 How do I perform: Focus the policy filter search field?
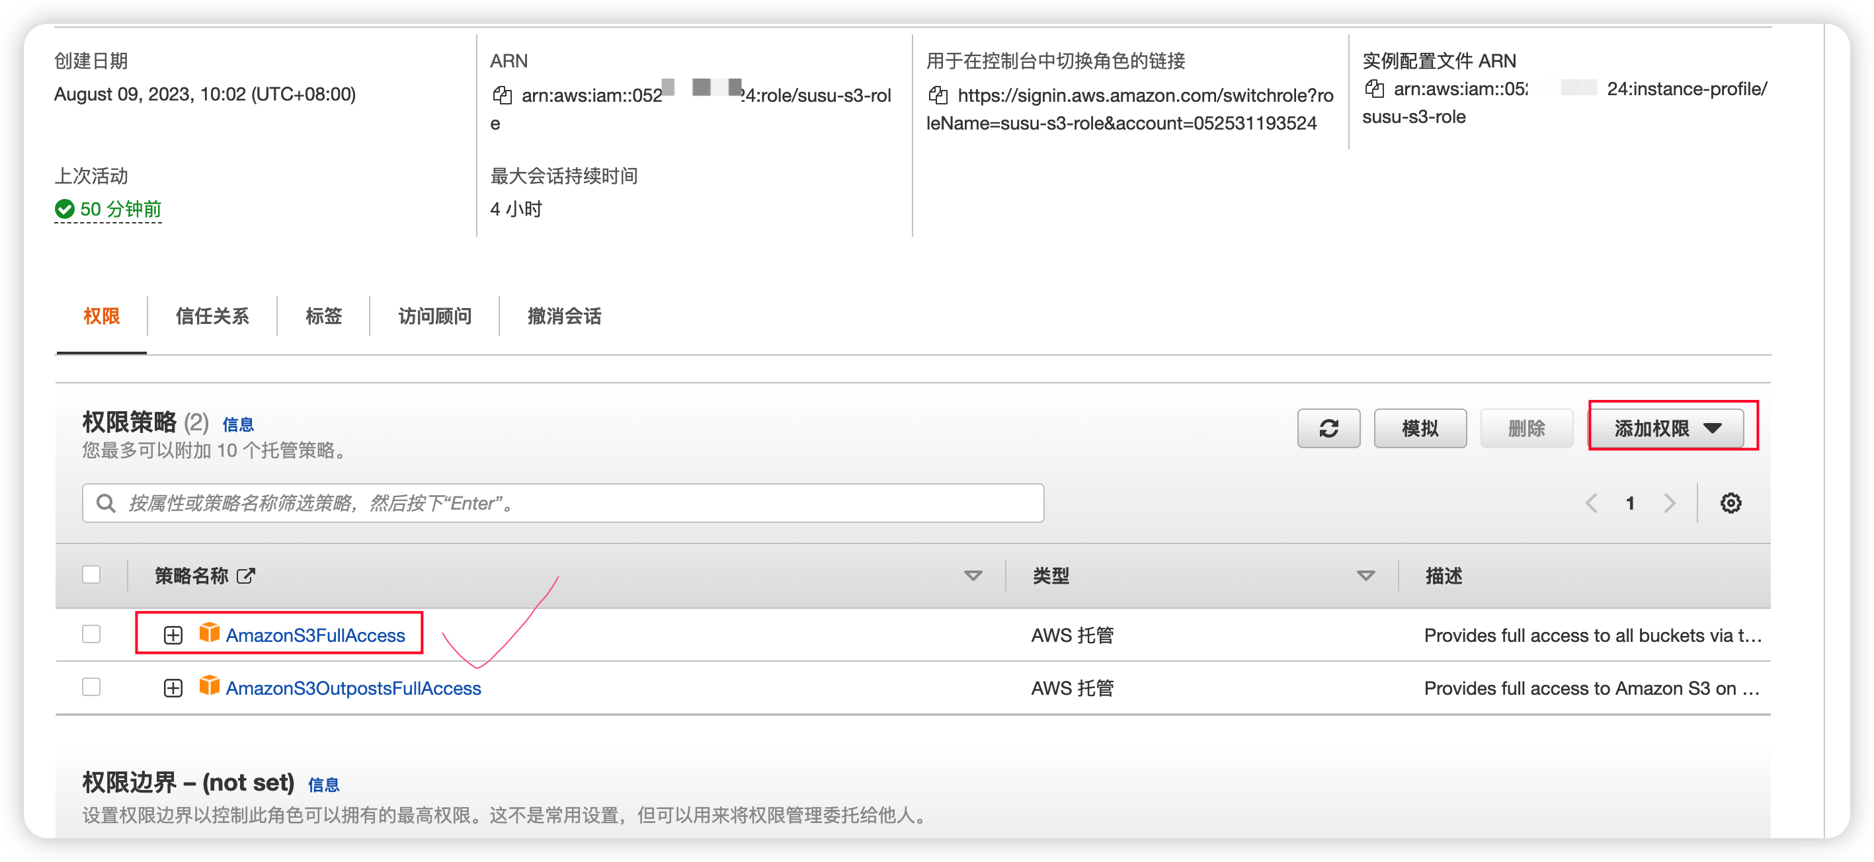pos(563,502)
